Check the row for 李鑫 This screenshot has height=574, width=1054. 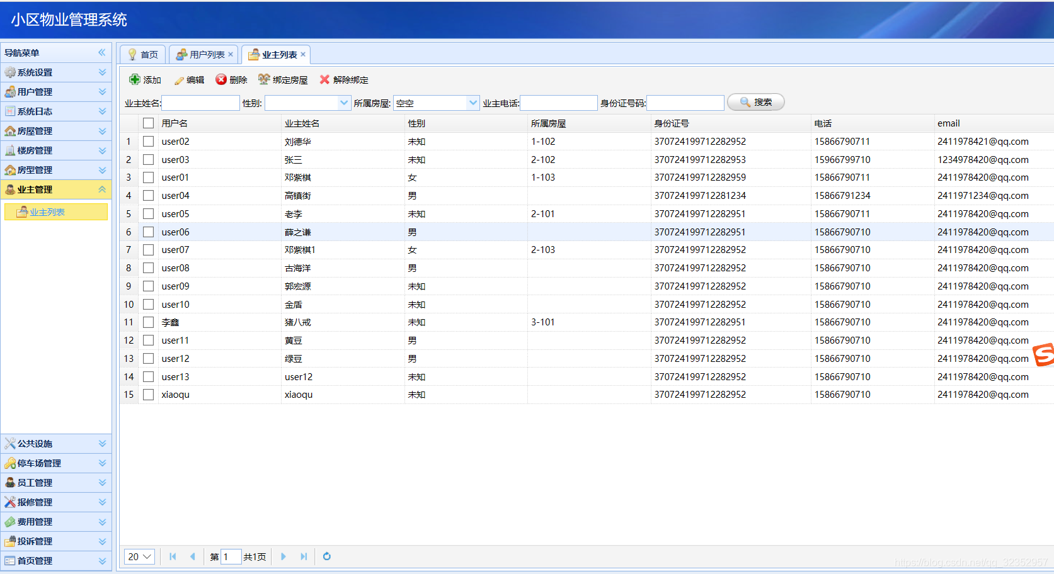pyautogui.click(x=148, y=322)
